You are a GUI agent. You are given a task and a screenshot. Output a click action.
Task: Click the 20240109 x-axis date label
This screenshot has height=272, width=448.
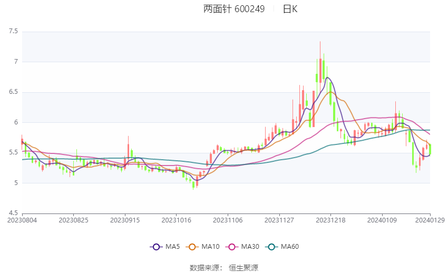(x=382, y=220)
